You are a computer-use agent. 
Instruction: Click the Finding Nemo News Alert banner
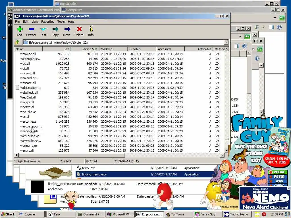[x=265, y=198]
